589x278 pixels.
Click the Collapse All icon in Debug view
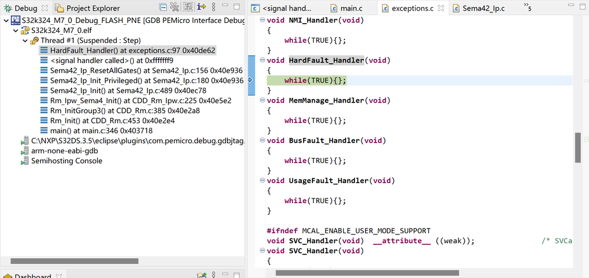click(x=163, y=6)
